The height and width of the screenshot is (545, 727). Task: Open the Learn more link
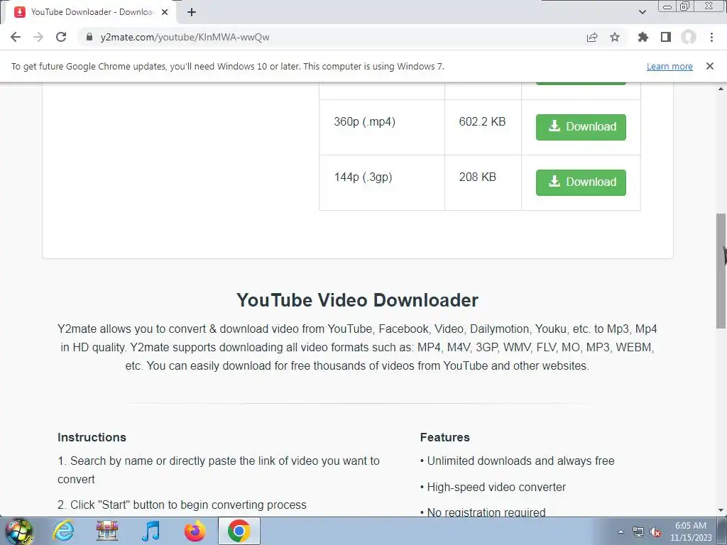669,66
